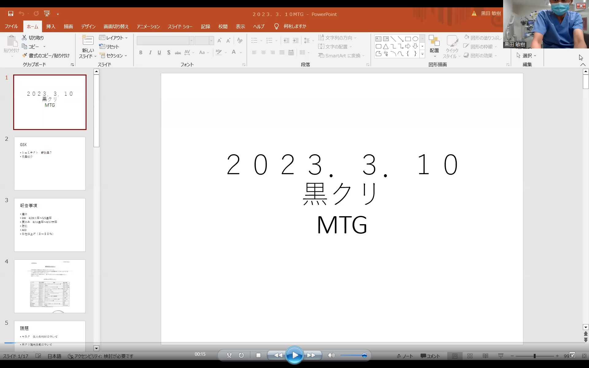The height and width of the screenshot is (368, 589).
Task: Select the oval shape in gallery
Action: click(x=415, y=39)
